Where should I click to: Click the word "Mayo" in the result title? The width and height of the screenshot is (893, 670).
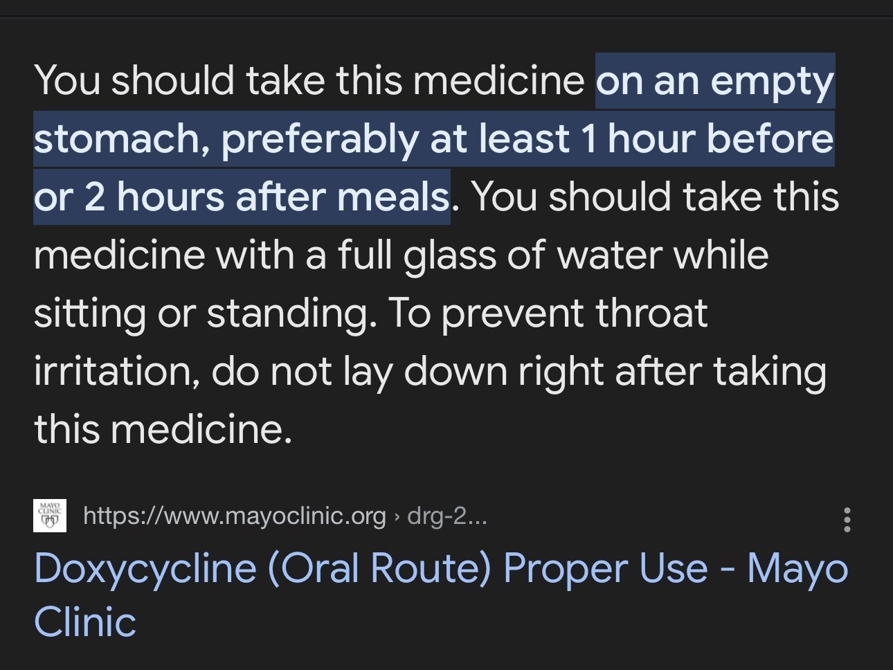[797, 570]
